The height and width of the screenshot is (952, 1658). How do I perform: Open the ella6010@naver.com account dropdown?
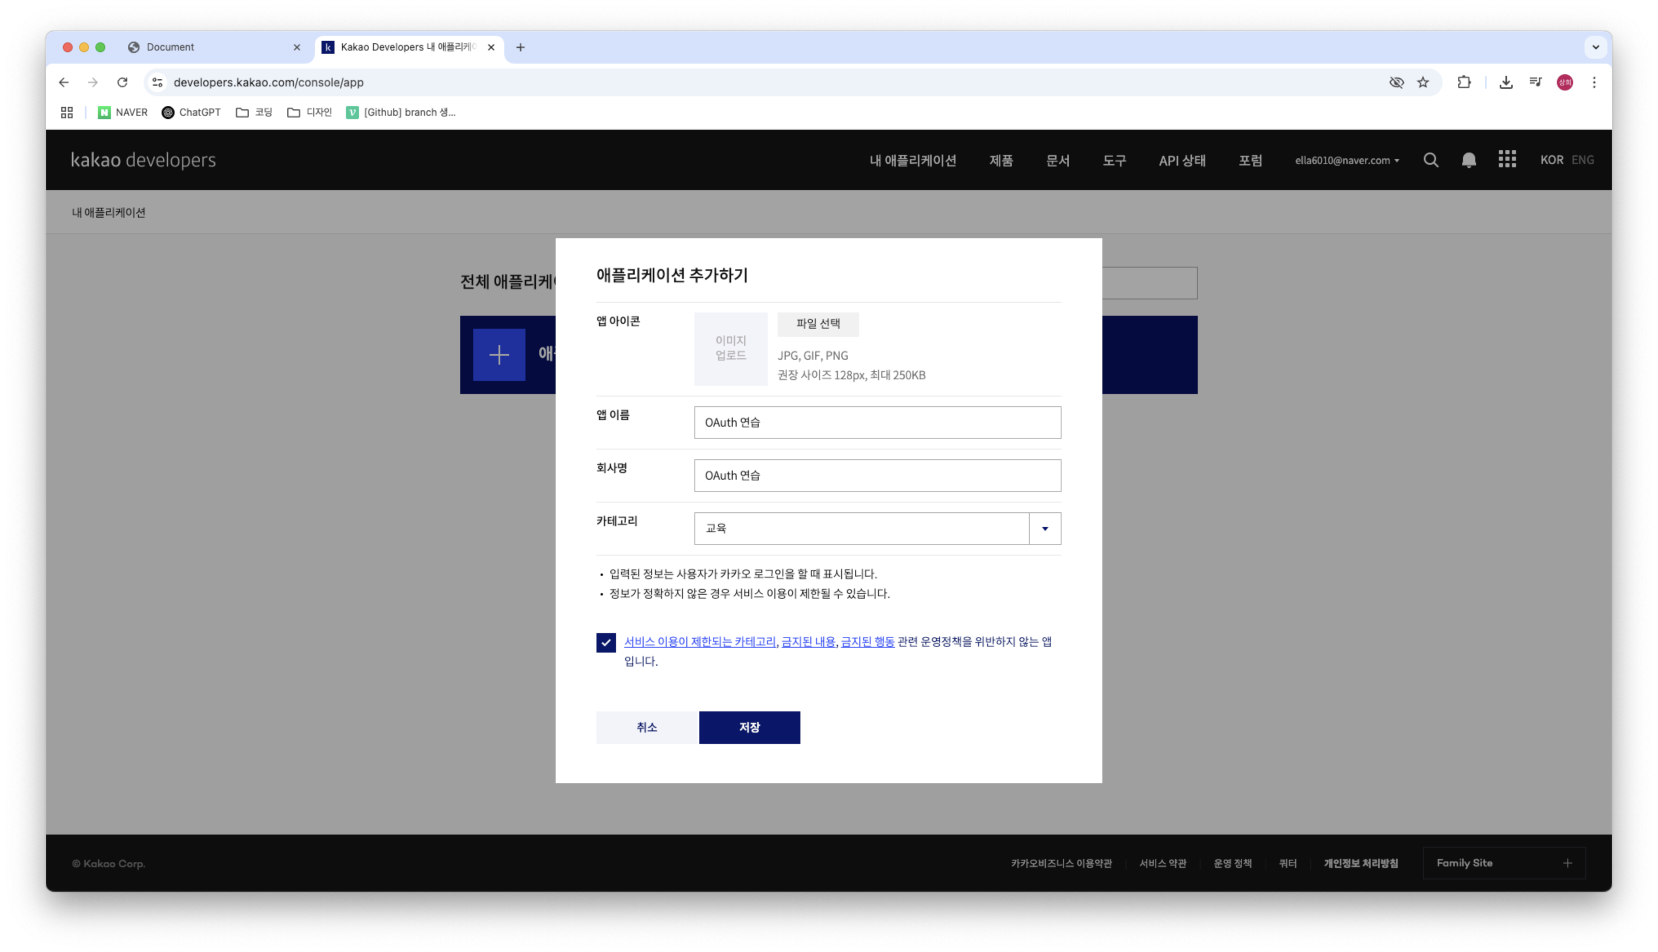coord(1347,160)
